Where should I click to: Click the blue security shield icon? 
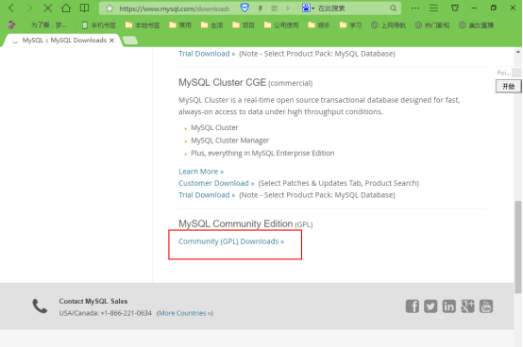pyautogui.click(x=245, y=8)
